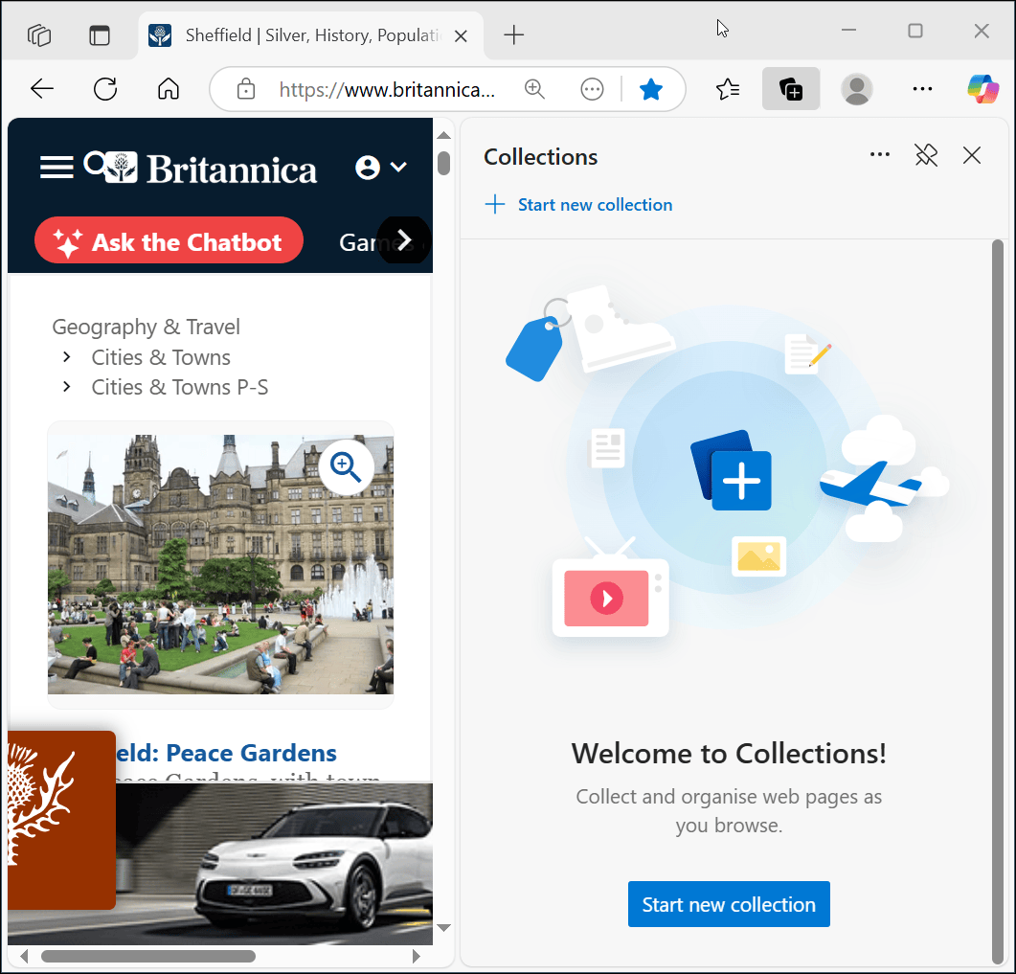
Task: Toggle the Collections toolbar icon
Action: tap(790, 88)
